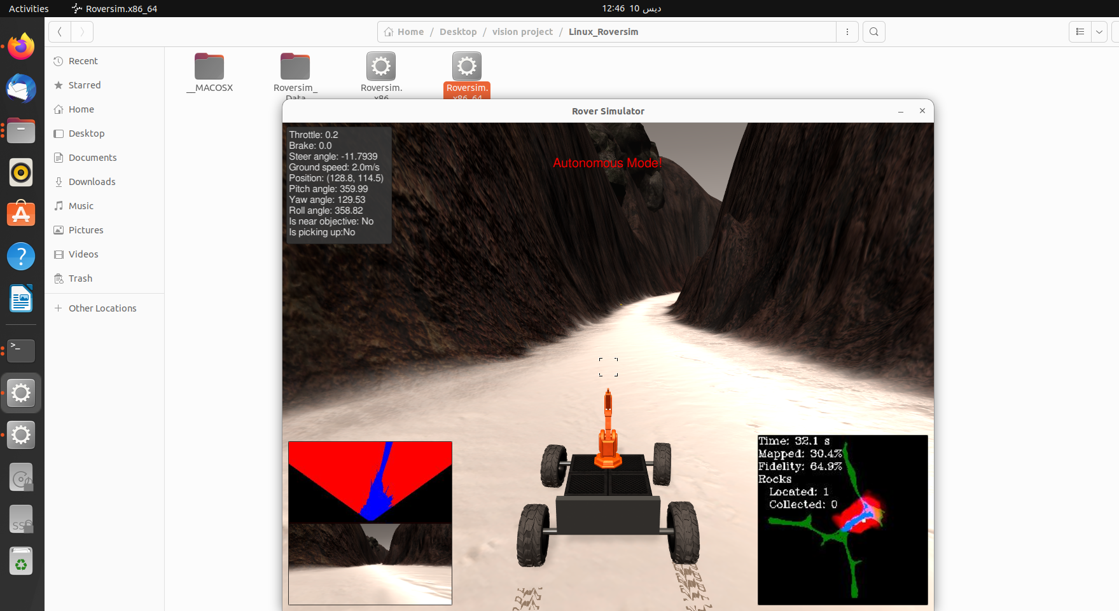Select the Fidelity: 64.9% text
The height and width of the screenshot is (611, 1119).
(800, 467)
